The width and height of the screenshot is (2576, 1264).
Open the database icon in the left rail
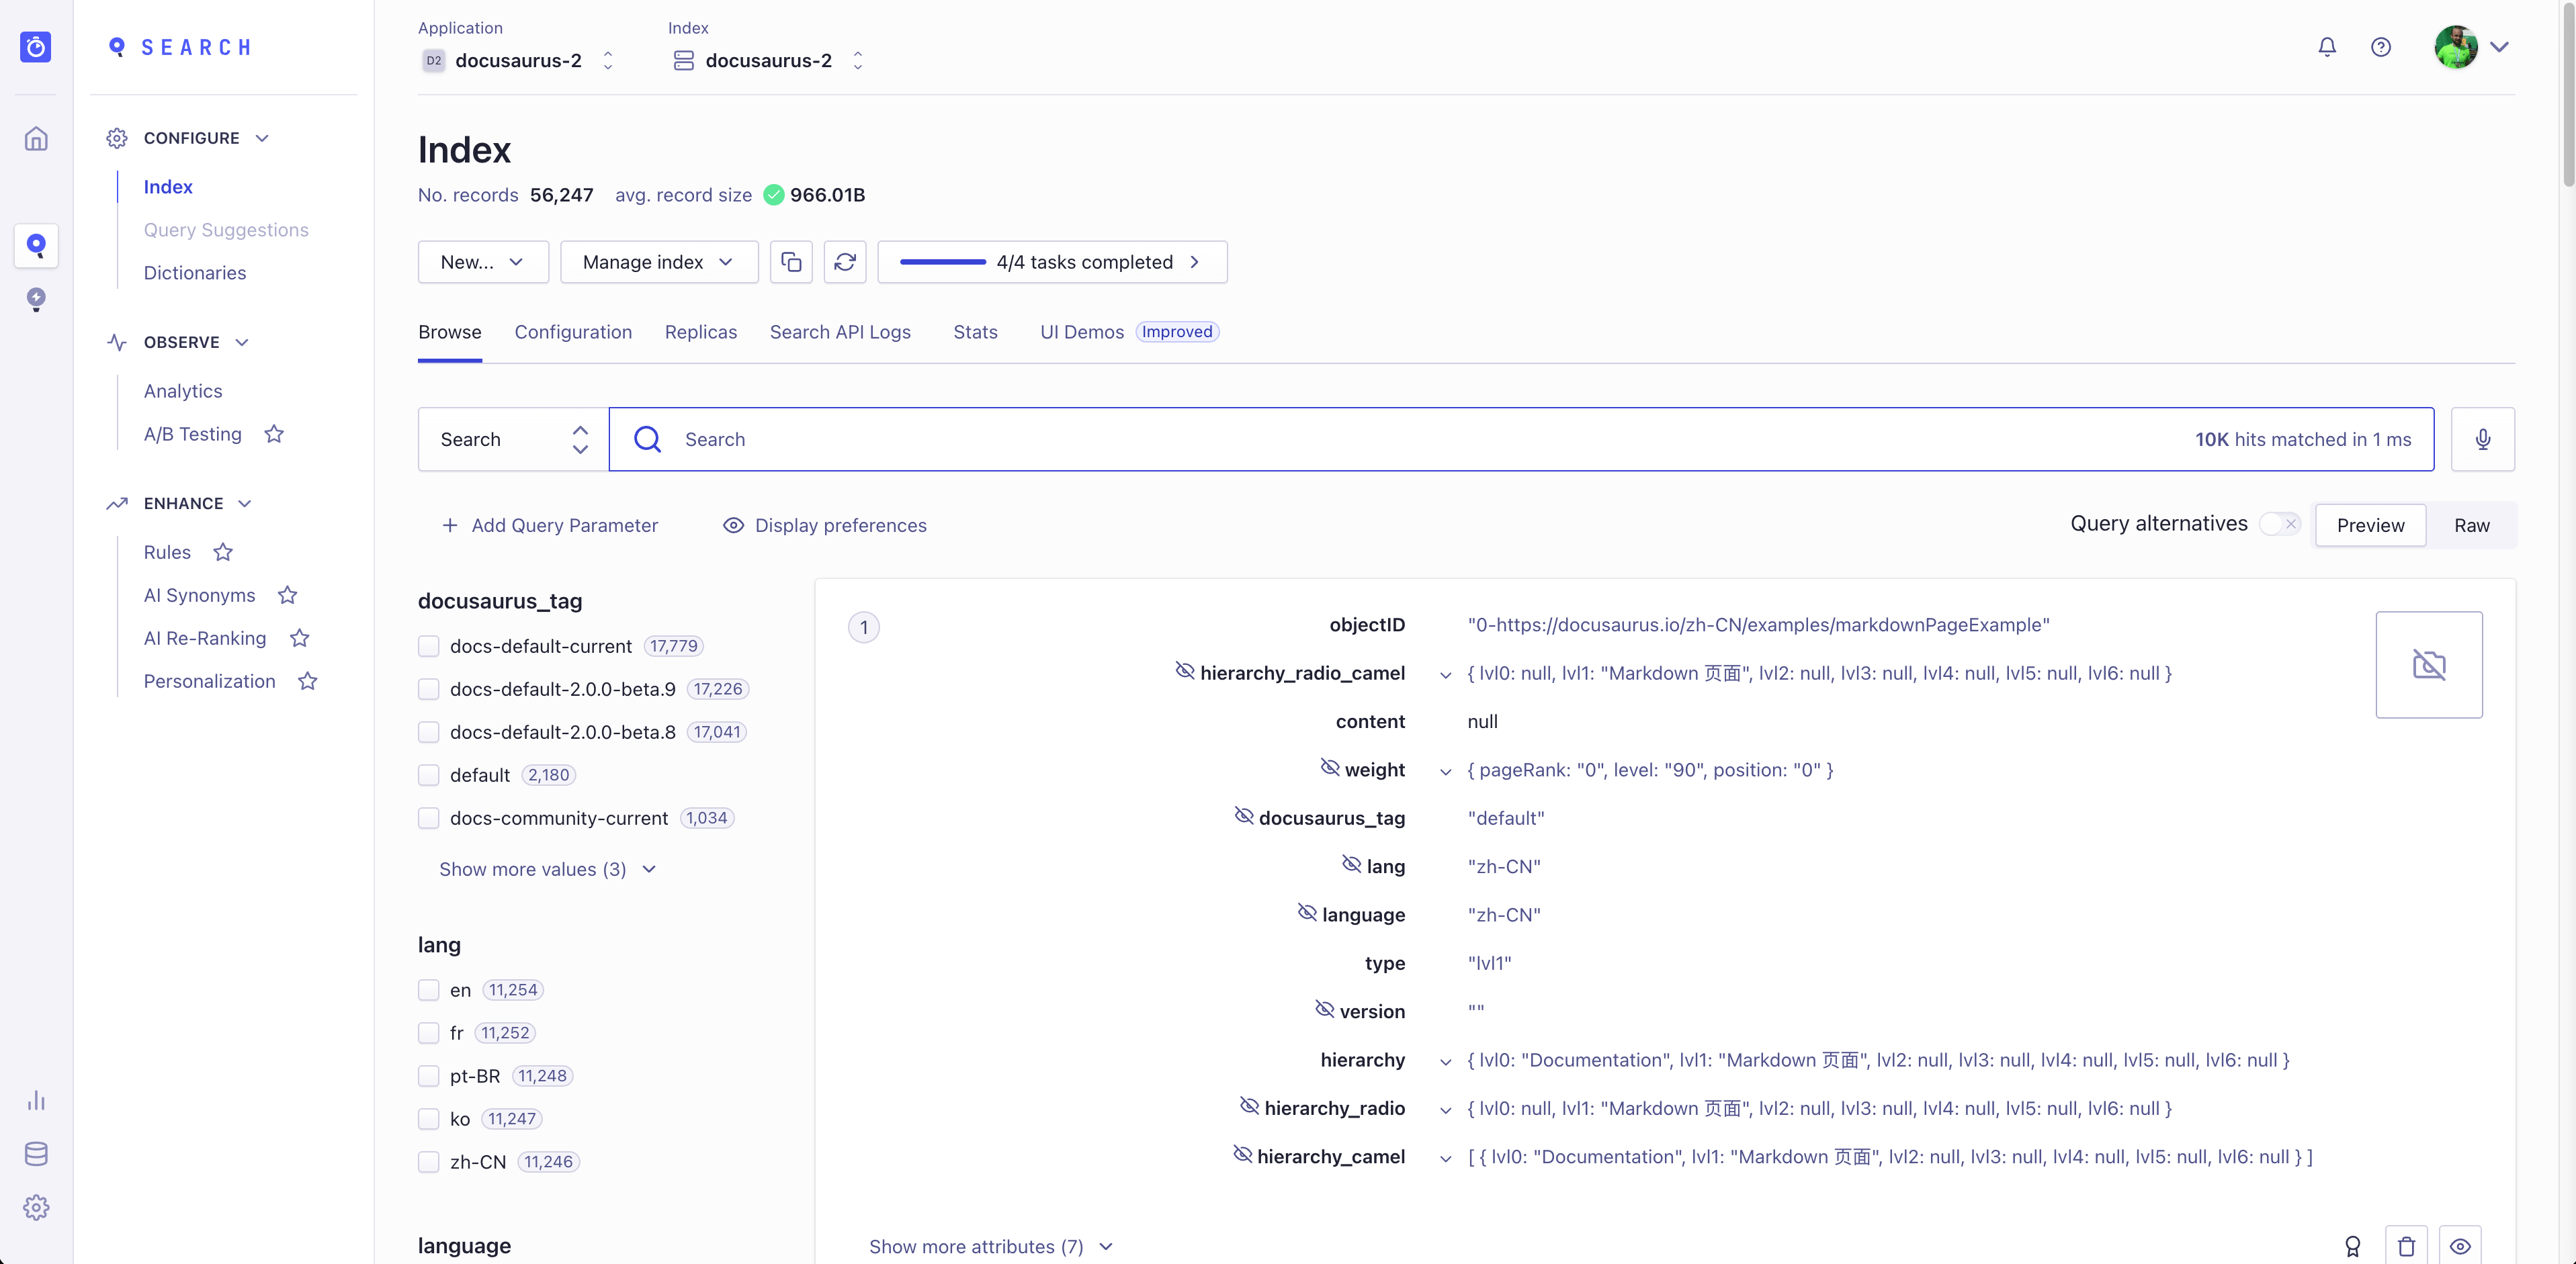click(x=36, y=1153)
